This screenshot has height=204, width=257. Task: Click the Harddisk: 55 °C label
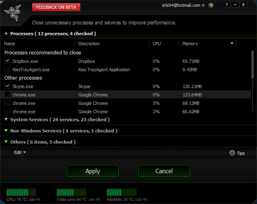[x=127, y=200]
